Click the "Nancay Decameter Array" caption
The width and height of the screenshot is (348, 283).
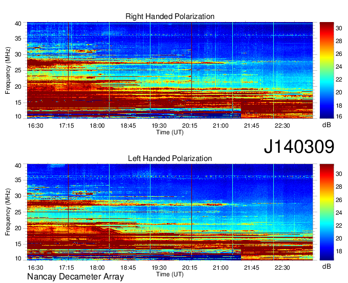[x=75, y=276]
